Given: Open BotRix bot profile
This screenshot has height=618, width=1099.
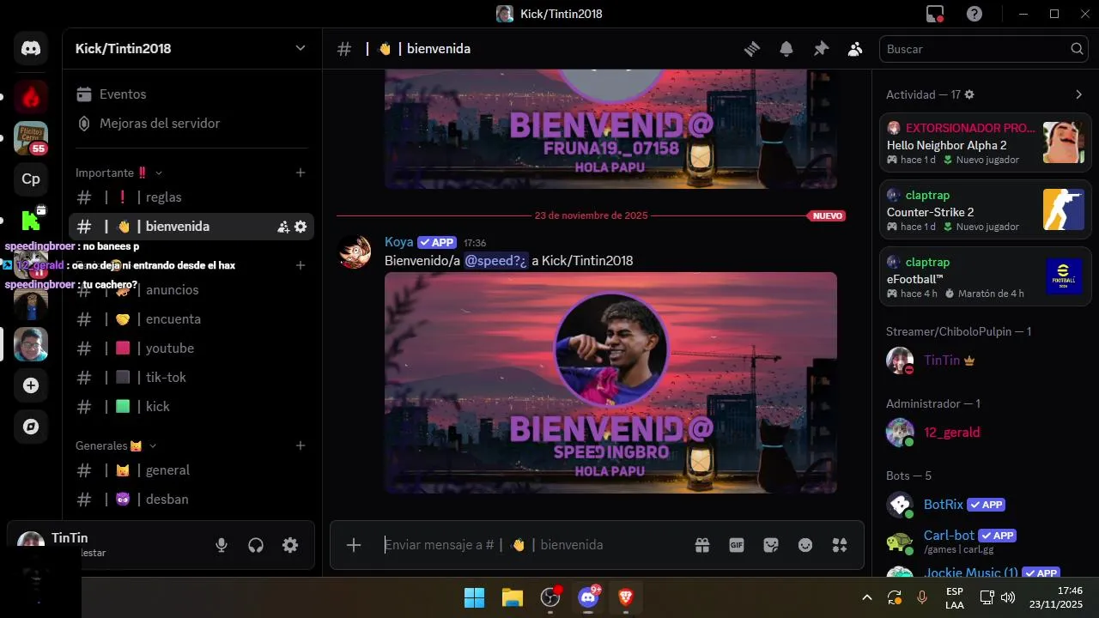Looking at the screenshot, I should [x=985, y=505].
